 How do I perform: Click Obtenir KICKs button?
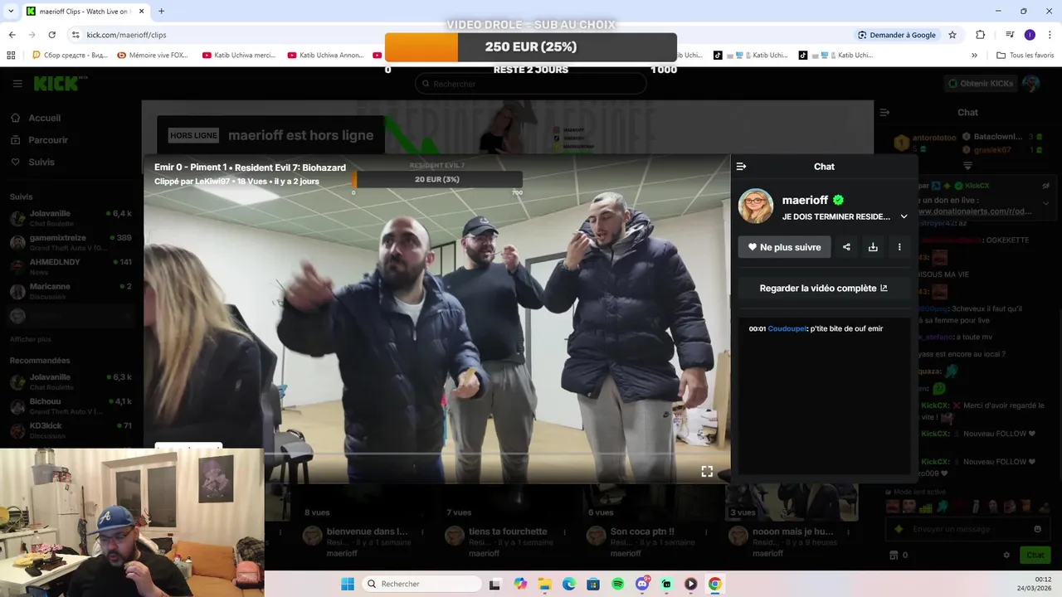(x=982, y=84)
